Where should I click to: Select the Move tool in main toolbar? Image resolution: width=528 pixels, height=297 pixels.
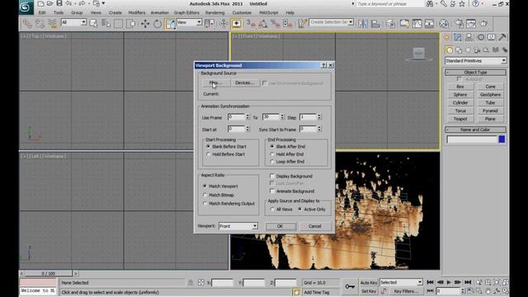point(145,24)
